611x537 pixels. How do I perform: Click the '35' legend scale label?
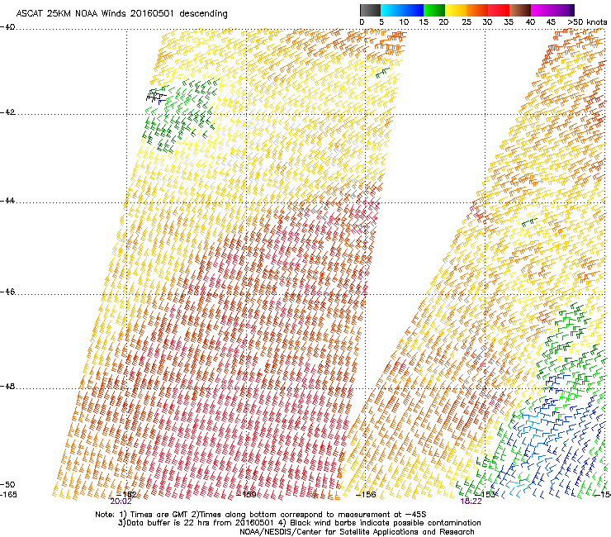coord(509,22)
